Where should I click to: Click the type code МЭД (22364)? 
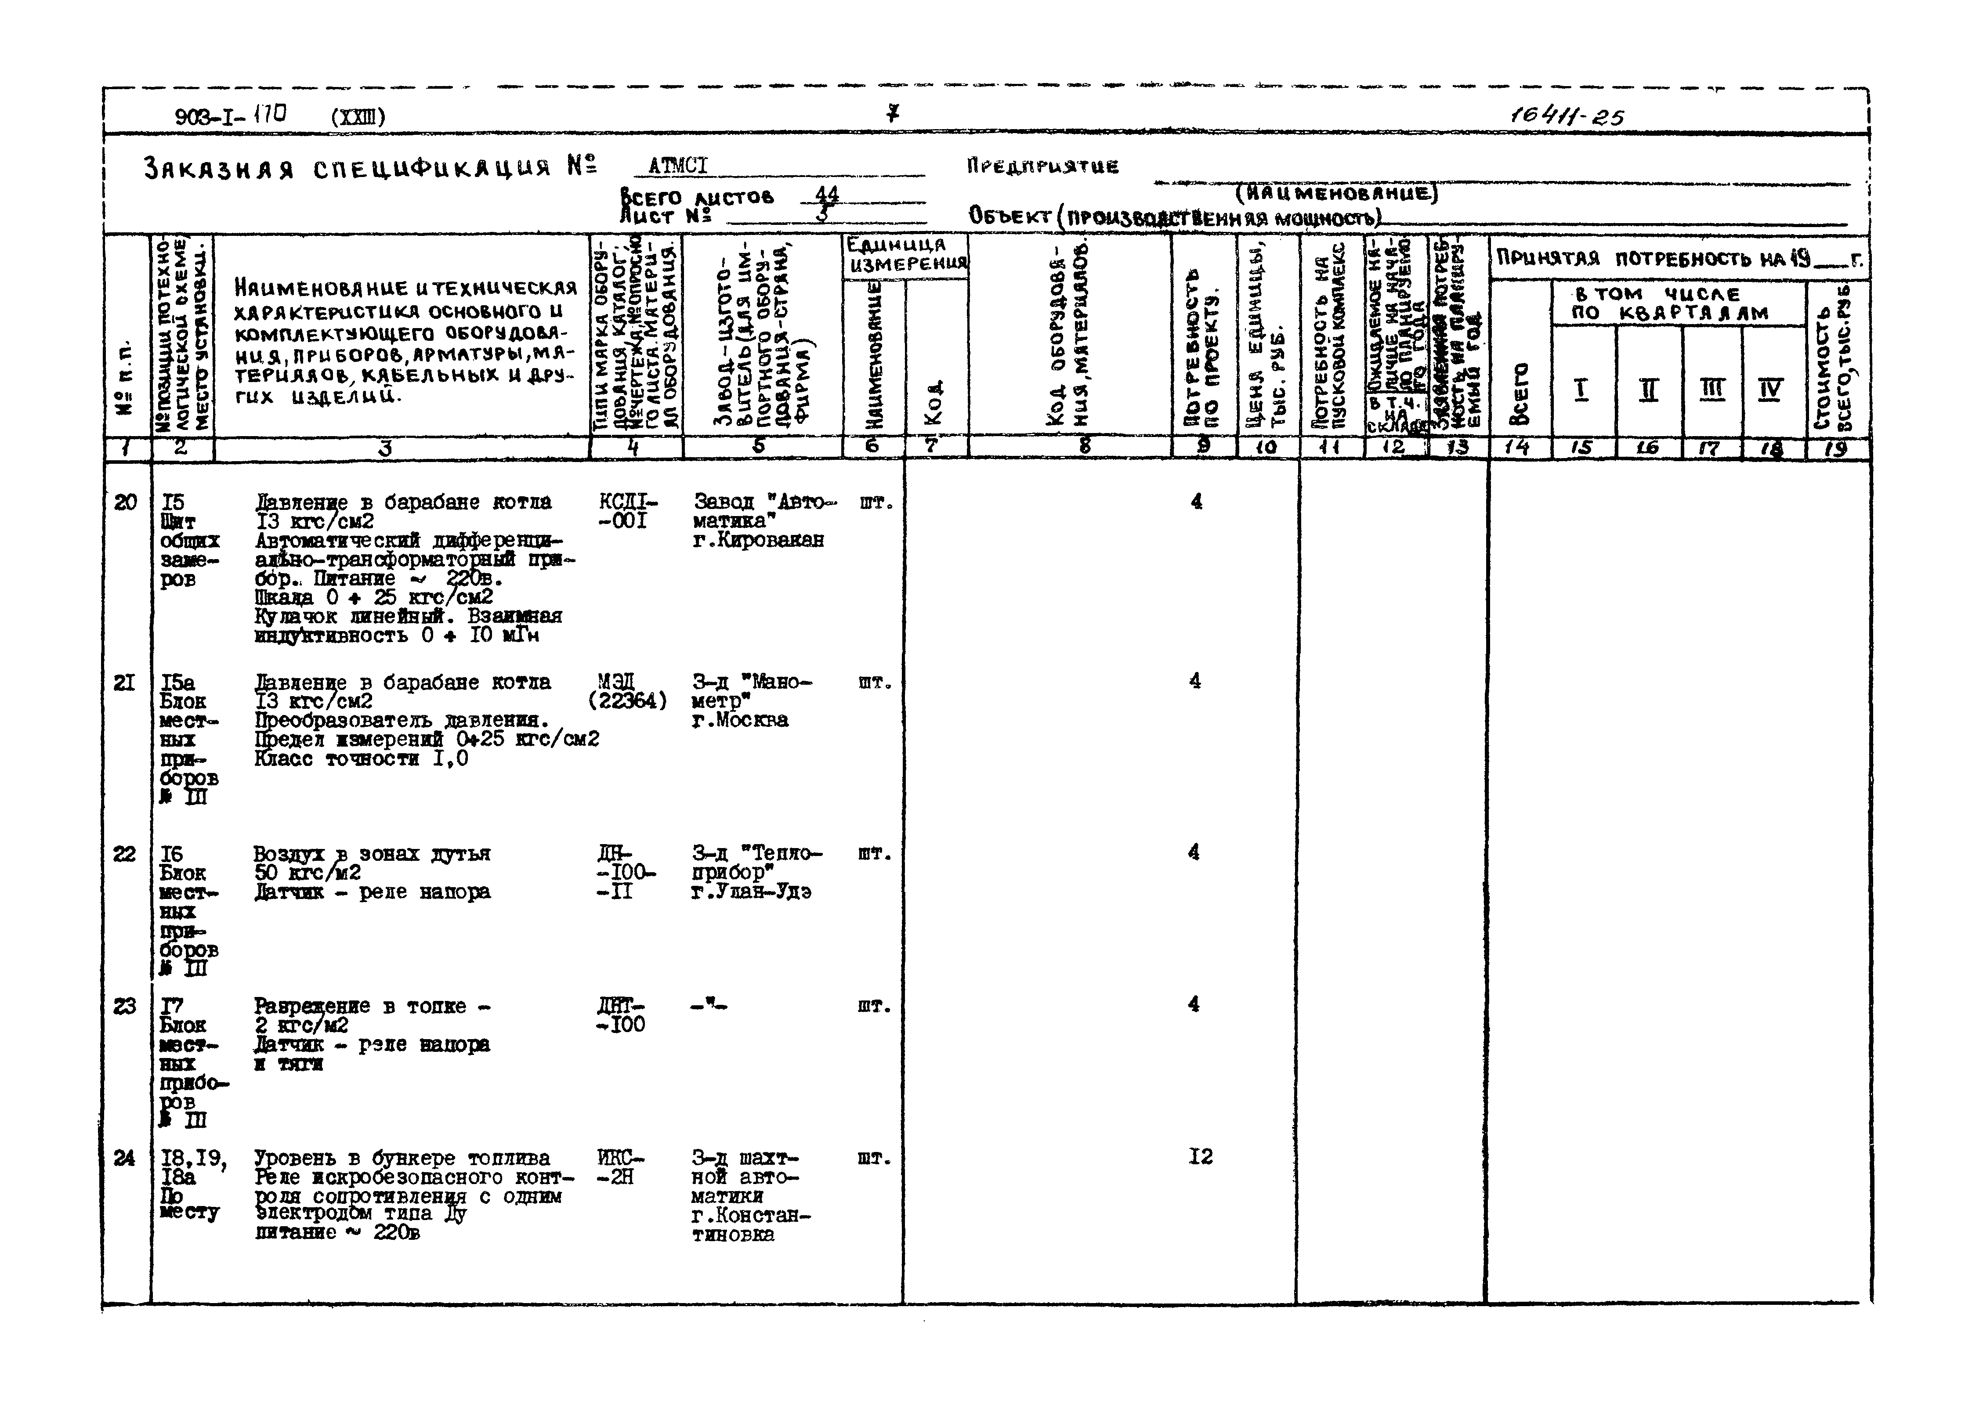point(627,692)
